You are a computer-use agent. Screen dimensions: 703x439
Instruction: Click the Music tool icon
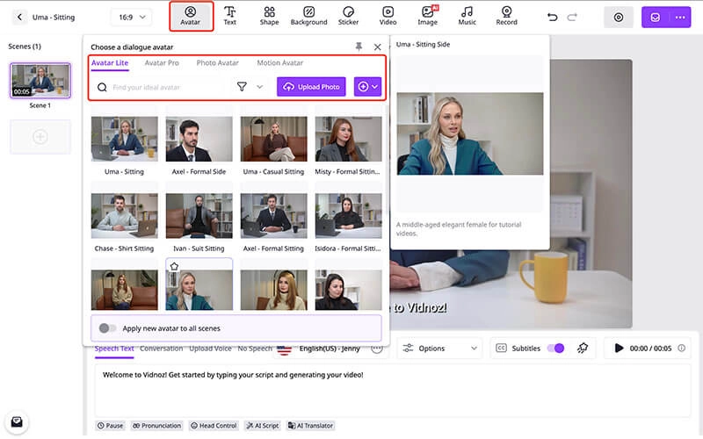click(467, 16)
